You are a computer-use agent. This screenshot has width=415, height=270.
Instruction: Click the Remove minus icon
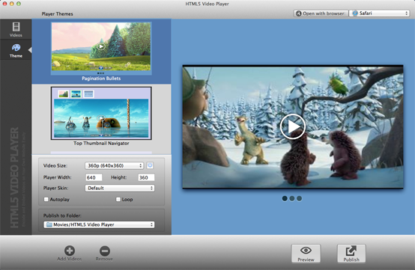click(x=105, y=251)
